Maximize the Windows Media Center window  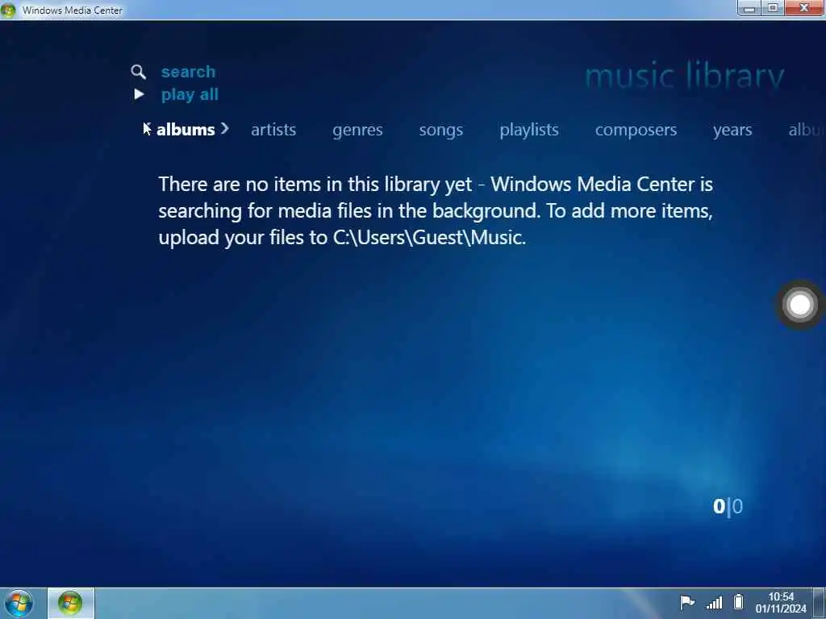[x=773, y=8]
